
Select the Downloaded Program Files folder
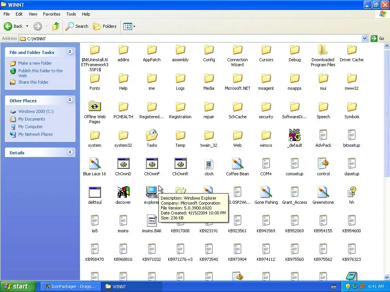[x=323, y=50]
